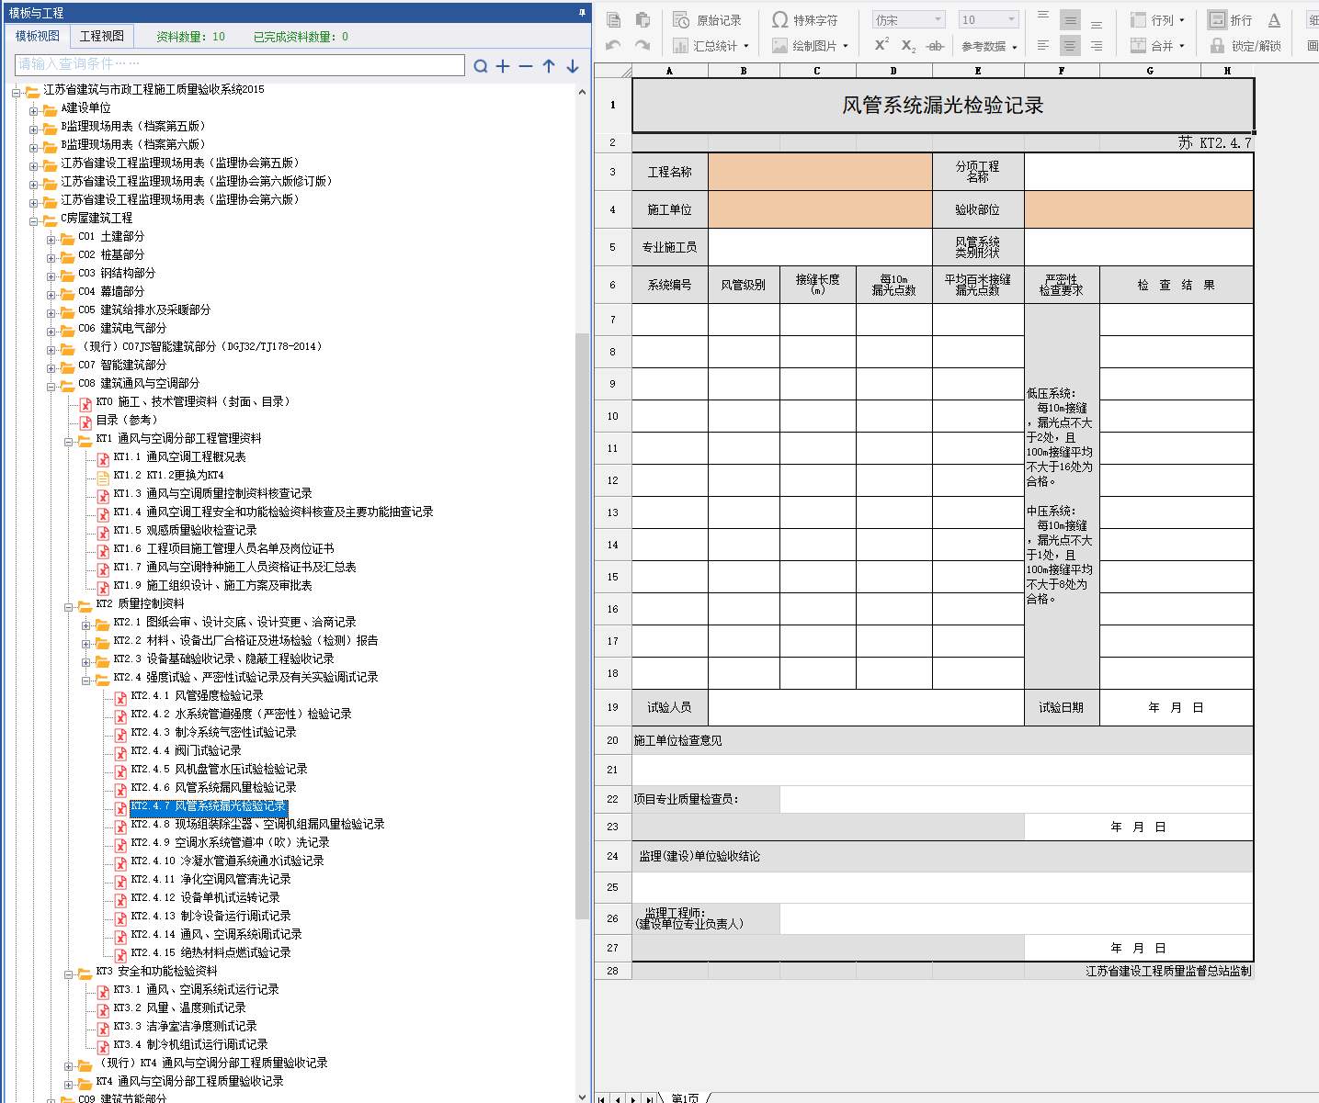Image resolution: width=1319 pixels, height=1103 pixels.
Task: Select KT2.4.15 绝热材料点燃试验记录
Action: coord(210,953)
